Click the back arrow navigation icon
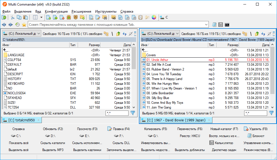This screenshot has height=160, width=277. [x=4, y=25]
